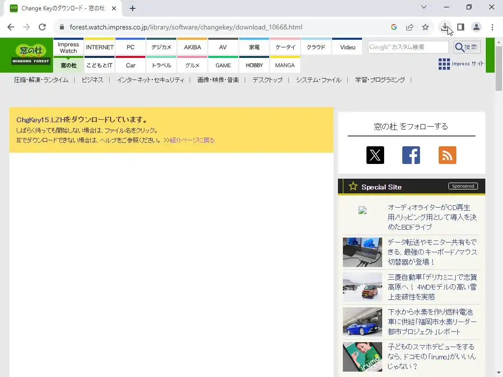Viewport: 503px width, 377px height.
Task: Click the 窓の杜 Windows Forest logo
Action: tap(31, 55)
